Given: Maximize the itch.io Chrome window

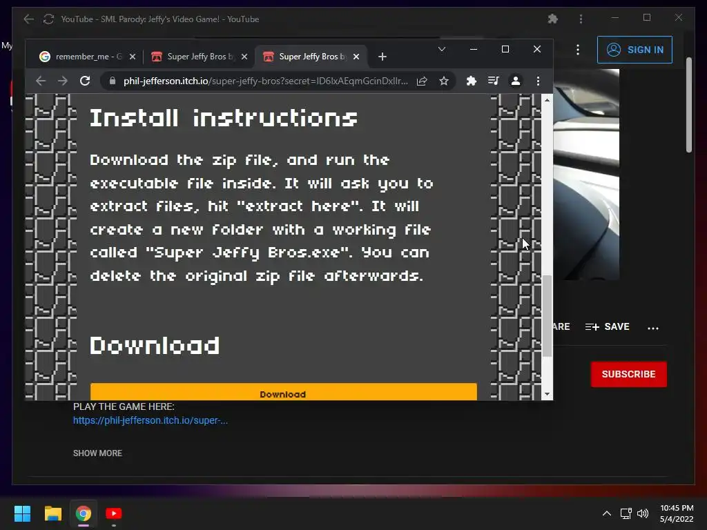Looking at the screenshot, I should click(505, 49).
